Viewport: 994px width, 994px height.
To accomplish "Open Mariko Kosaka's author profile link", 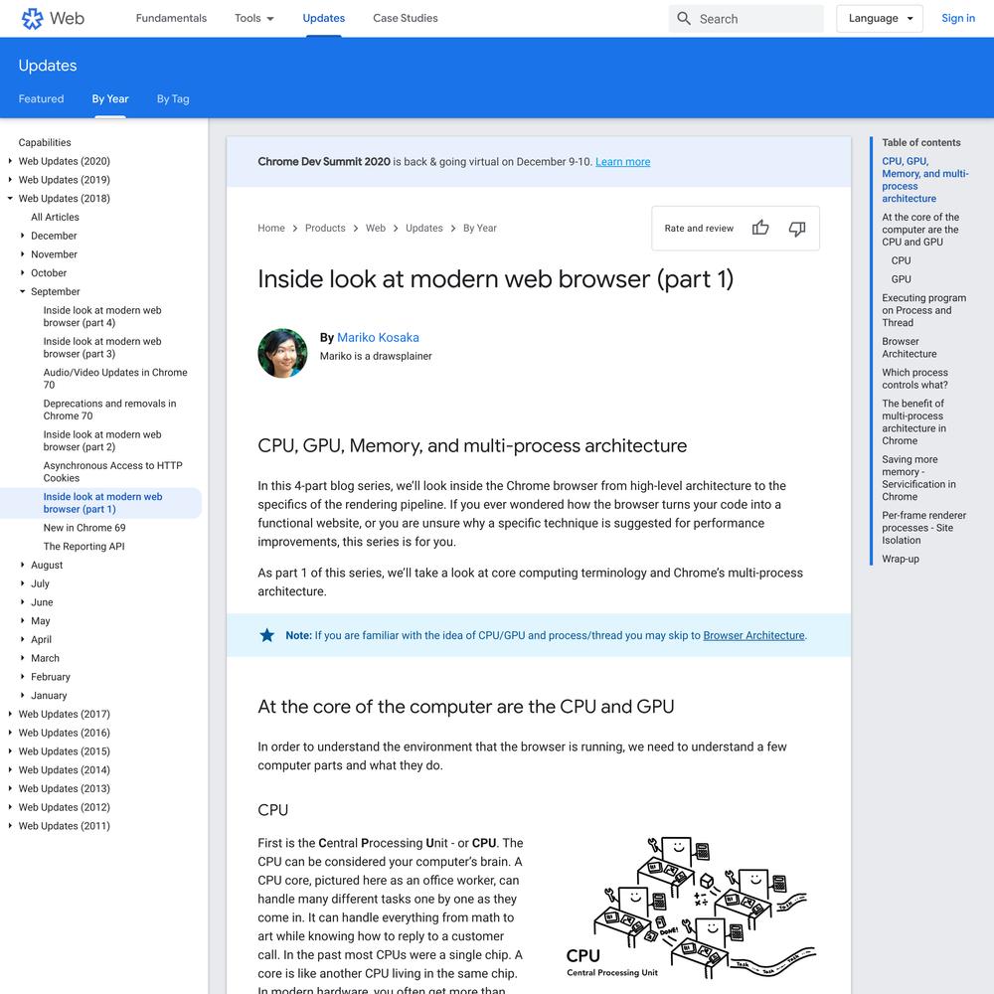I will tap(378, 337).
